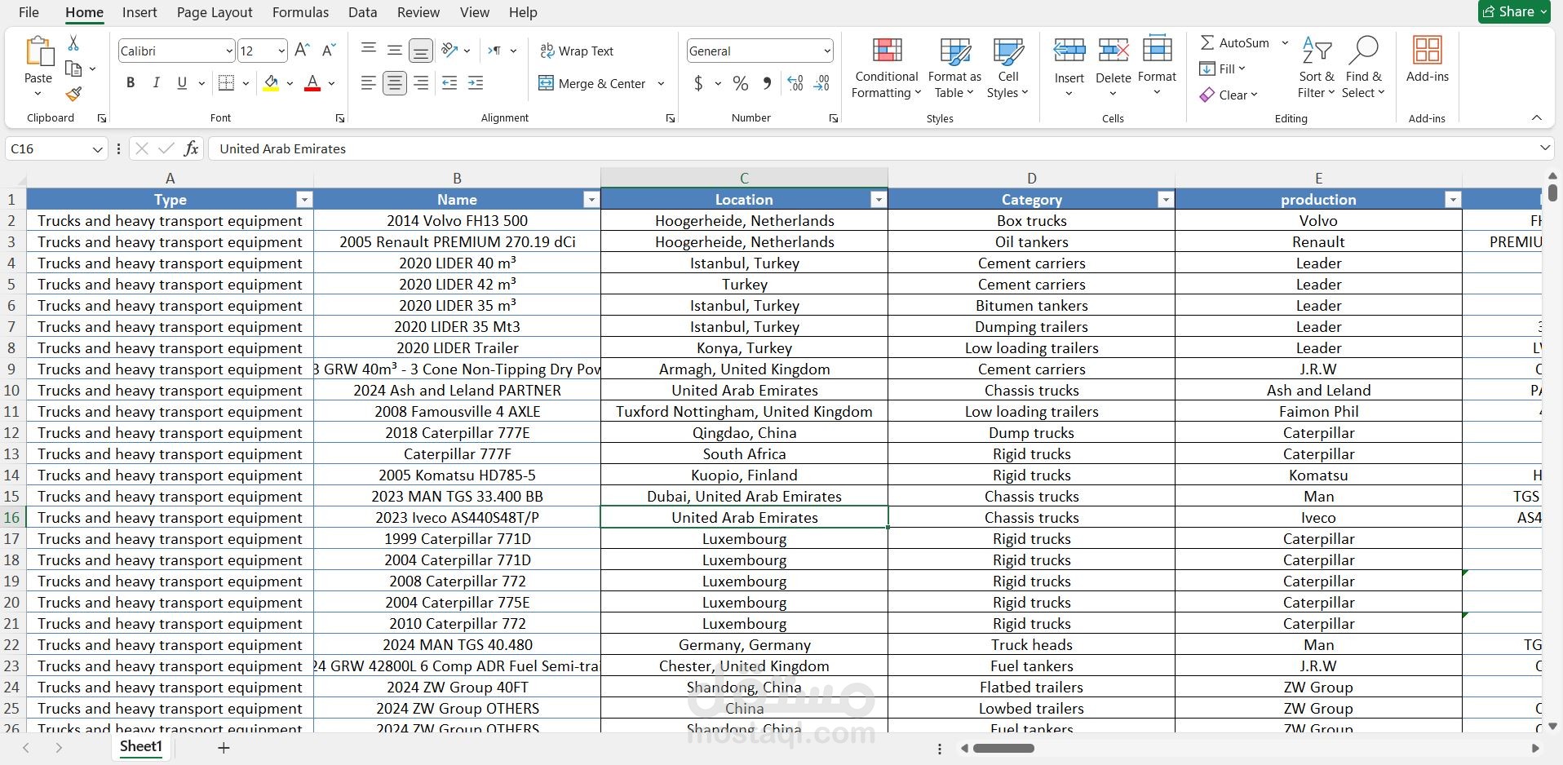This screenshot has height=765, width=1563.
Task: Toggle italic formatting
Action: click(156, 83)
